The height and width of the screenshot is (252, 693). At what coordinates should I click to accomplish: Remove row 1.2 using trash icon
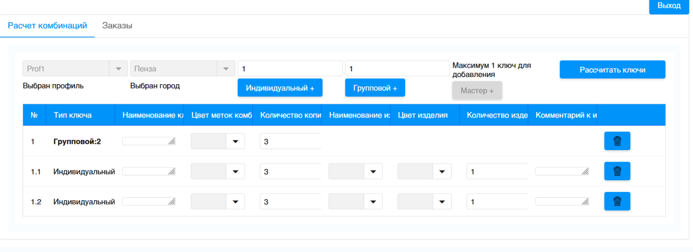pos(617,202)
